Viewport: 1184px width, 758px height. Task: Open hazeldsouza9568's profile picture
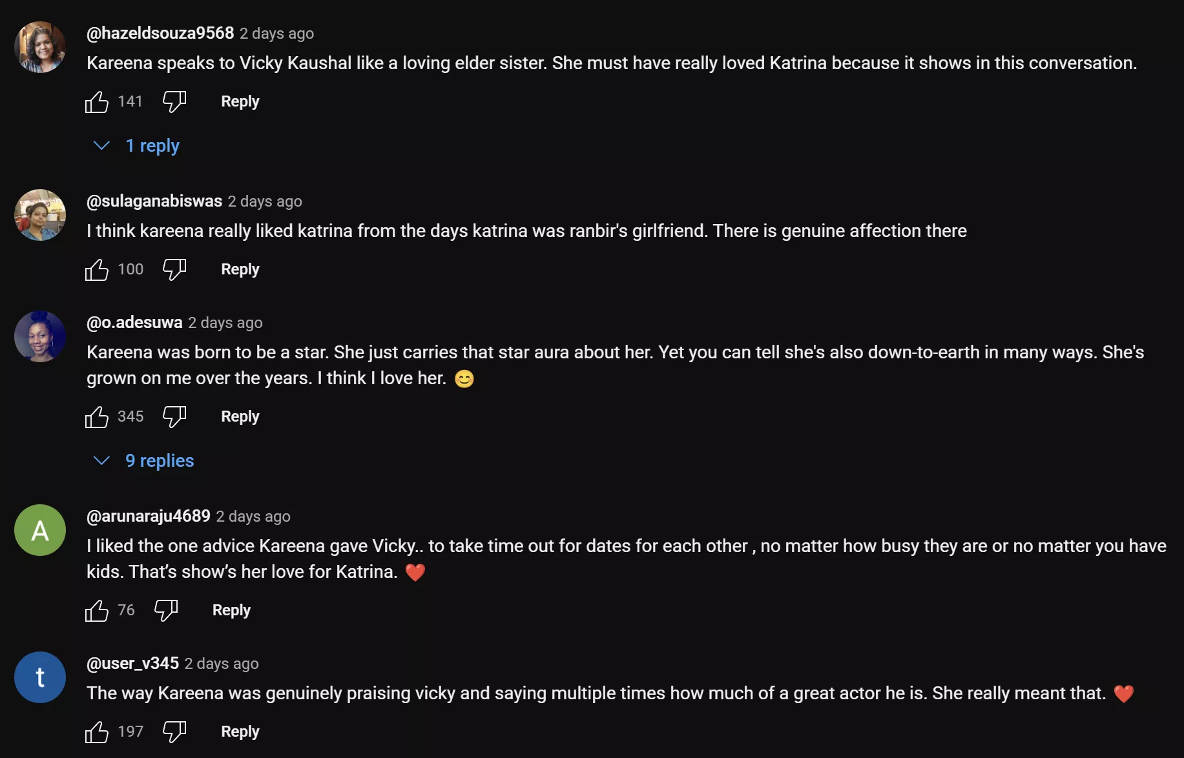(x=39, y=46)
